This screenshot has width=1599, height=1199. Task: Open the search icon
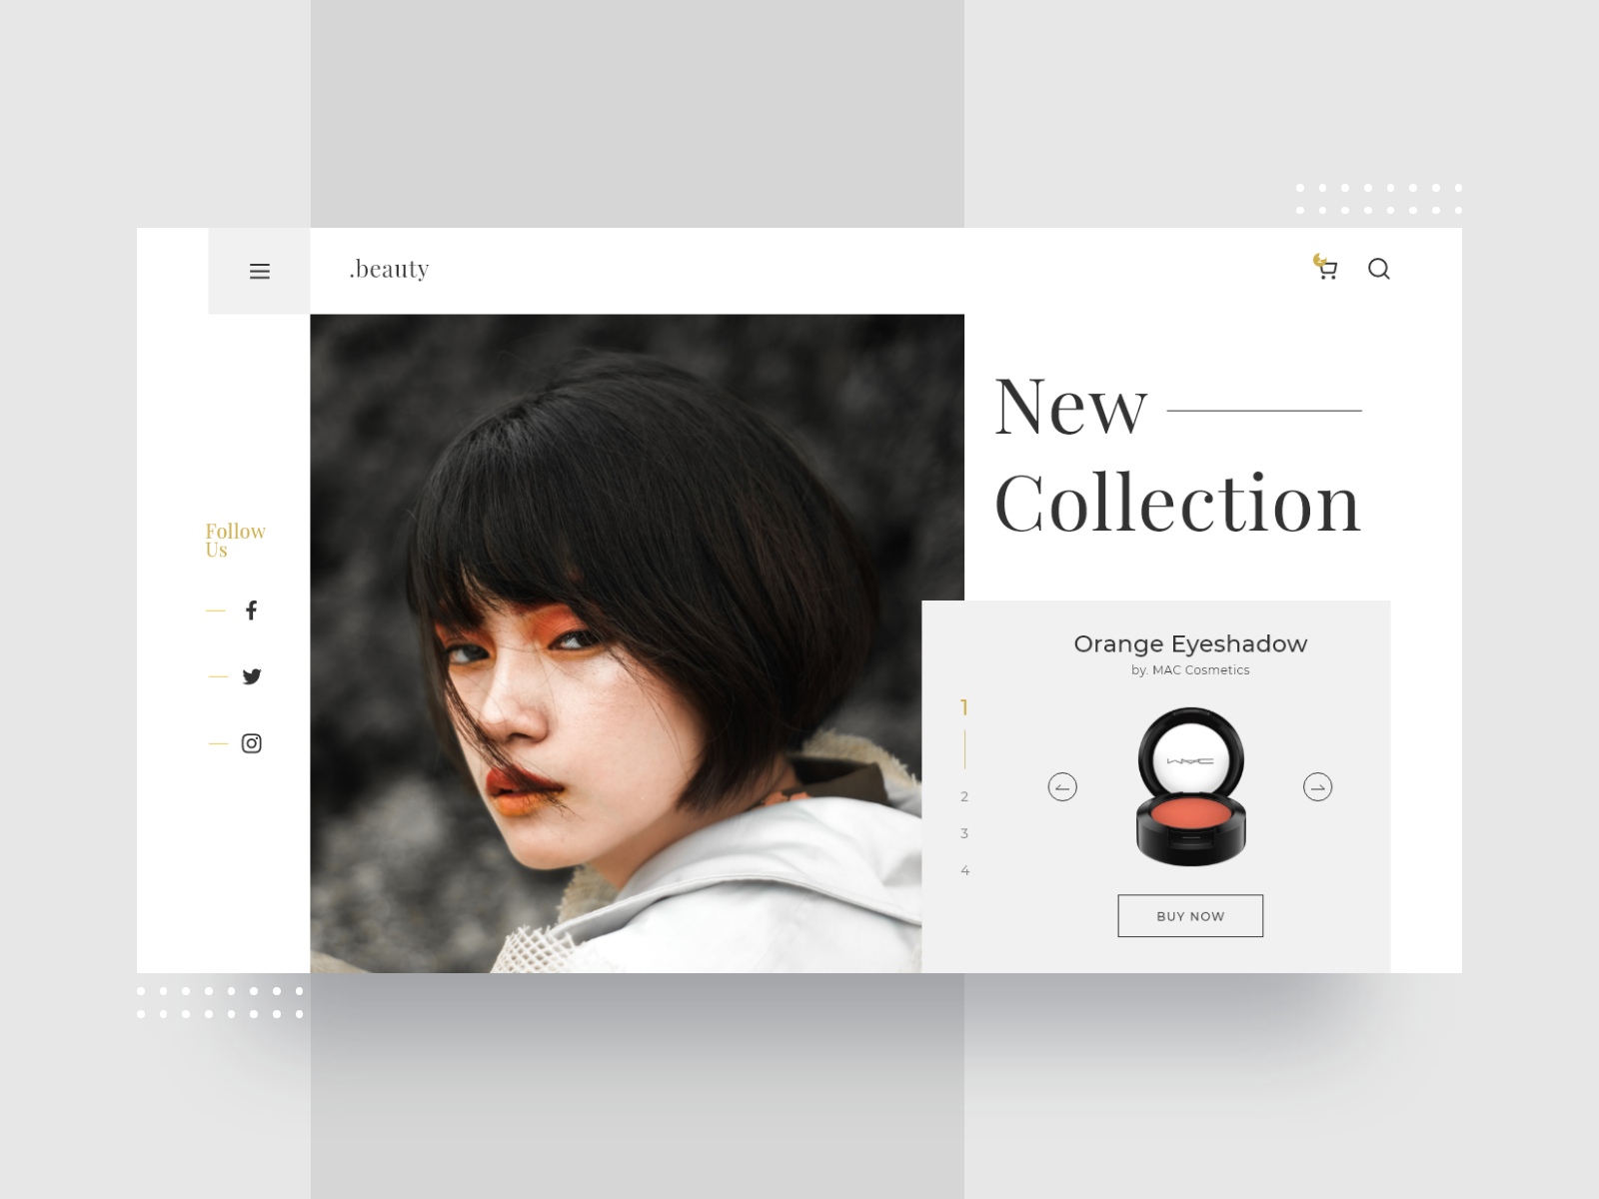(1380, 269)
